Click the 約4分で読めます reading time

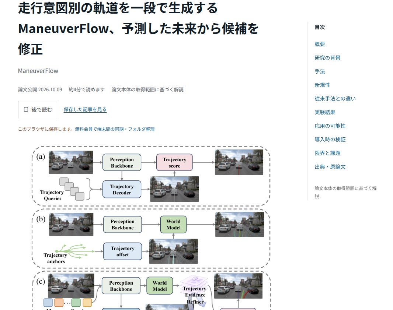[87, 89]
